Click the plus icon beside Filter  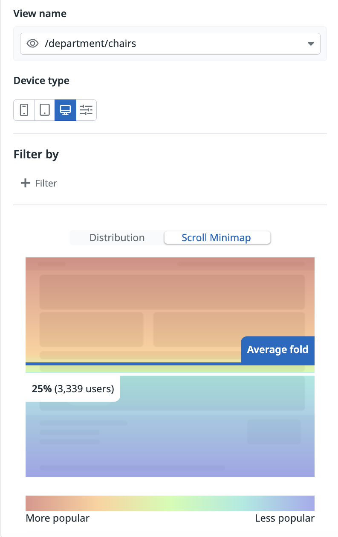click(x=26, y=183)
